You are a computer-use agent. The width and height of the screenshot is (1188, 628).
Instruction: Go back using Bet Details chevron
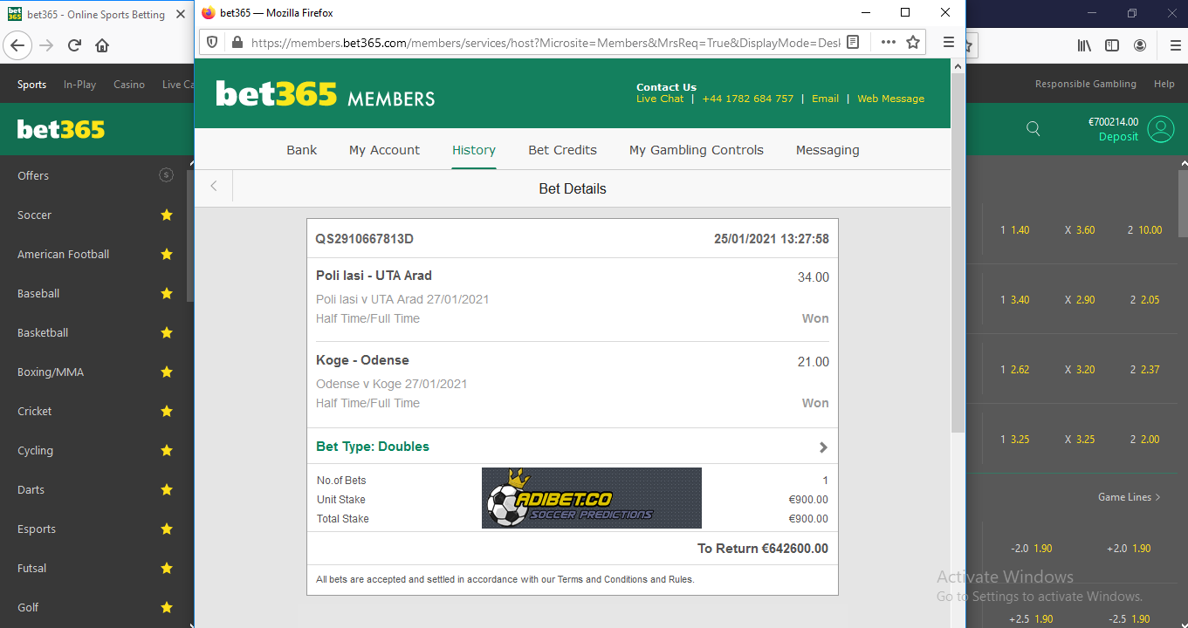point(214,186)
